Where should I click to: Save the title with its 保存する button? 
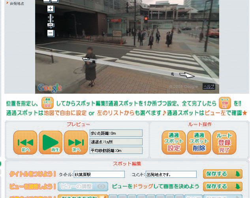pyautogui.click(x=223, y=174)
